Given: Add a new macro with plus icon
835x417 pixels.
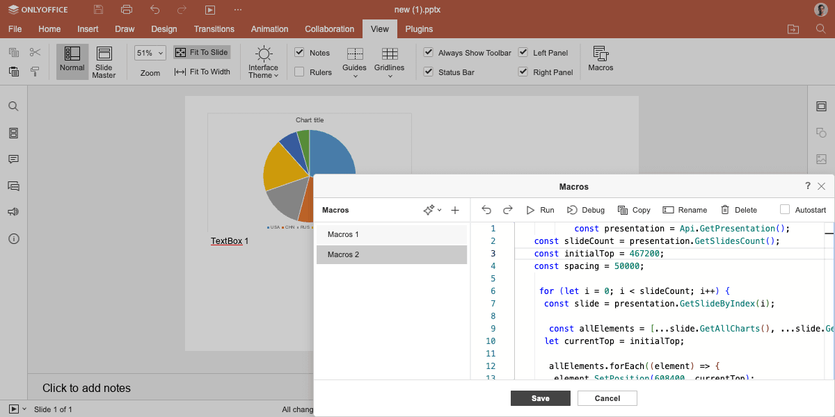Looking at the screenshot, I should tap(455, 210).
